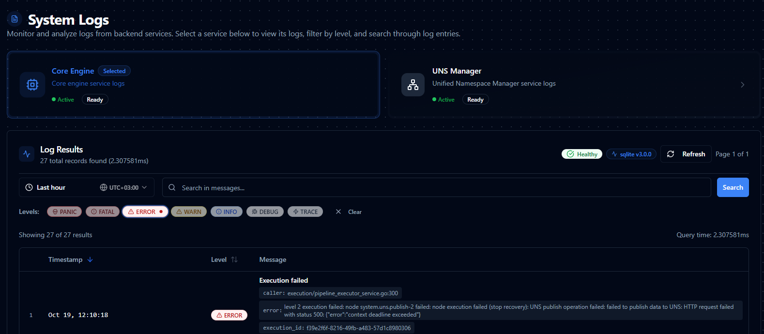
Task: Open the UTC+03:00 timezone dropdown
Action: point(123,187)
